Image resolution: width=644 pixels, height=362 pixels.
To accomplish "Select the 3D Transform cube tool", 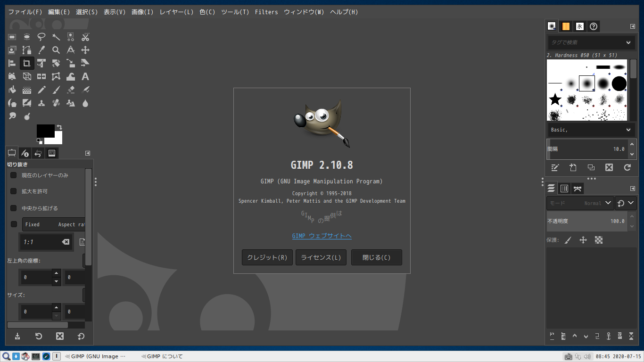I will click(x=27, y=76).
